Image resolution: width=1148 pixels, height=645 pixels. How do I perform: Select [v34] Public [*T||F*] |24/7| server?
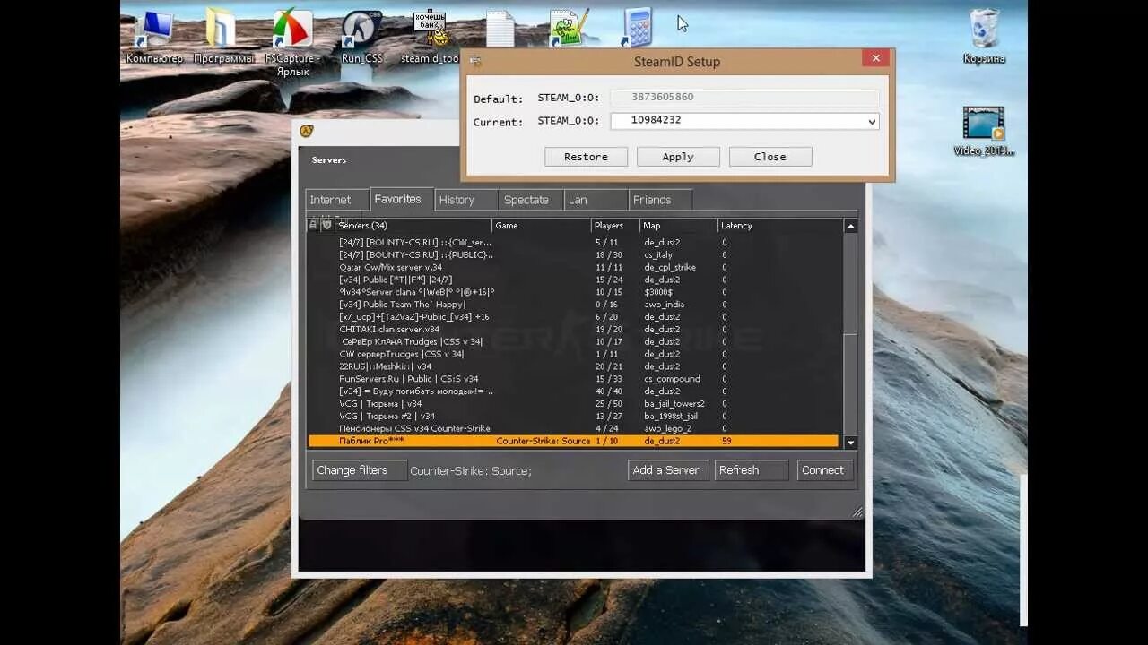[574, 279]
